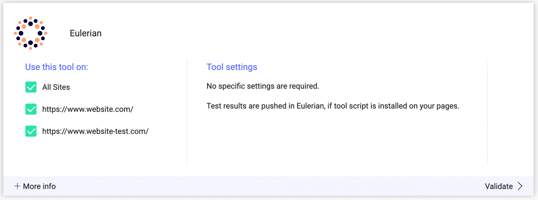Click the Validate button label
The width and height of the screenshot is (538, 200).
coord(499,186)
